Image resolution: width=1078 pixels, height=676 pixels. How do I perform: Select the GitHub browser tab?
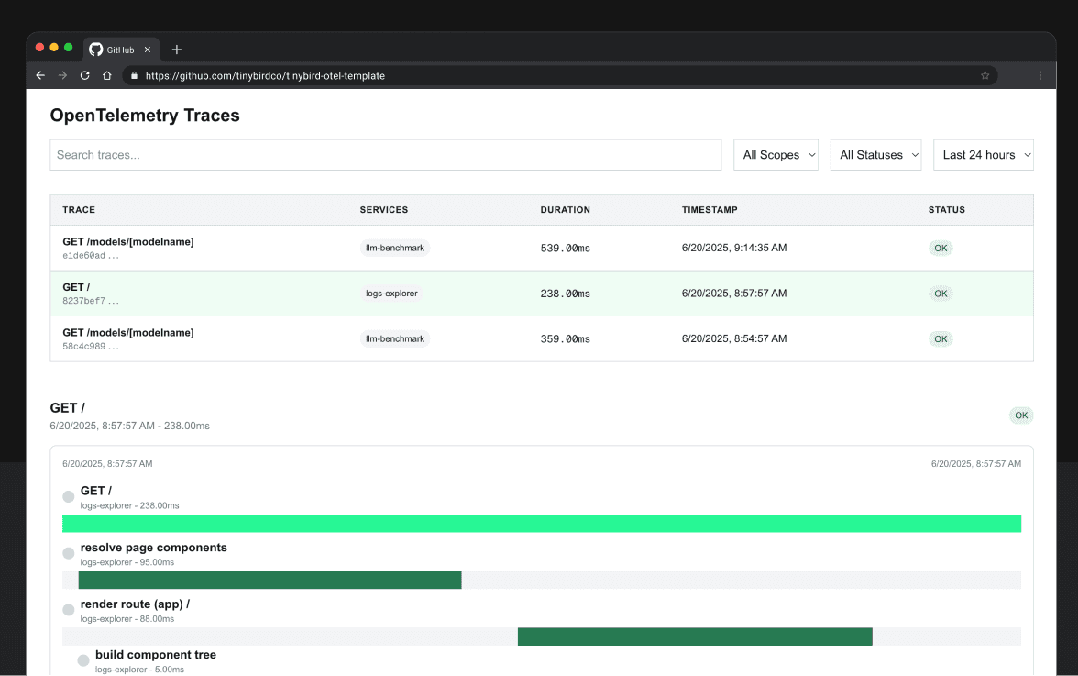pos(122,50)
